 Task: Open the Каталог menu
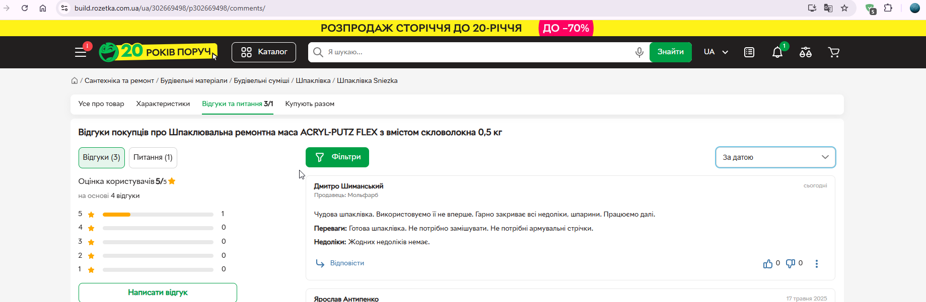point(264,52)
